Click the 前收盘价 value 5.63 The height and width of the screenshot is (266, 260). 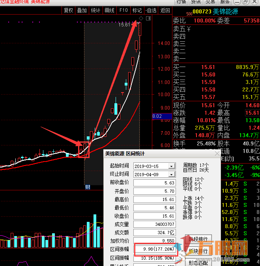pos(155,183)
